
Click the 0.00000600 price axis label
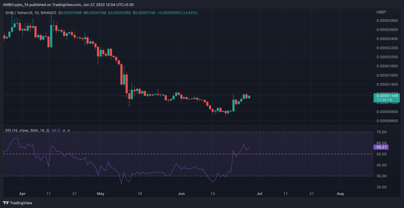coord(387,121)
